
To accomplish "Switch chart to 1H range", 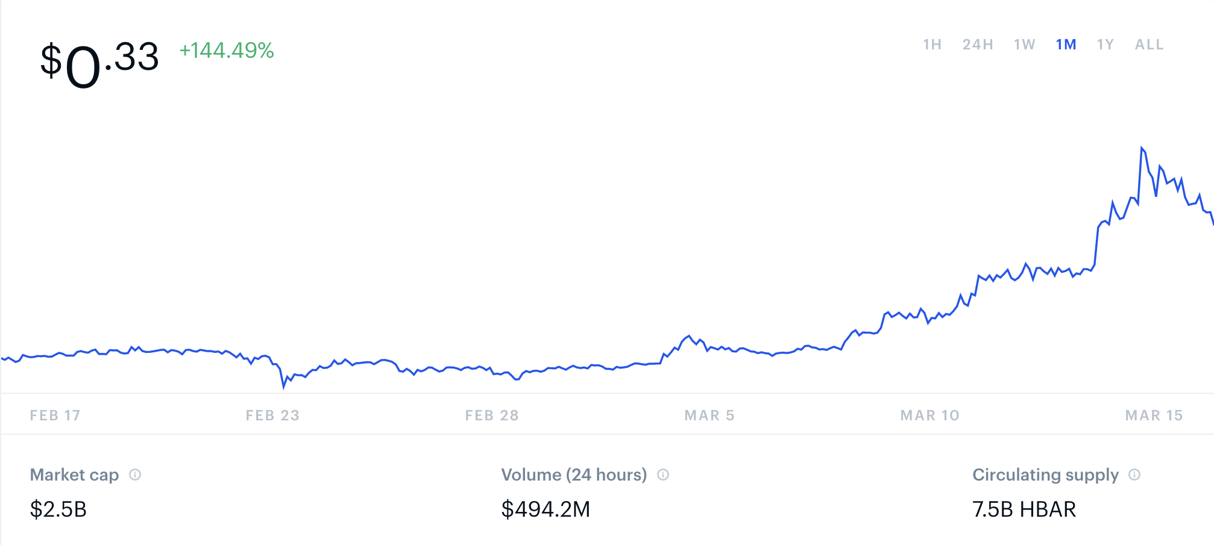I will pos(932,45).
